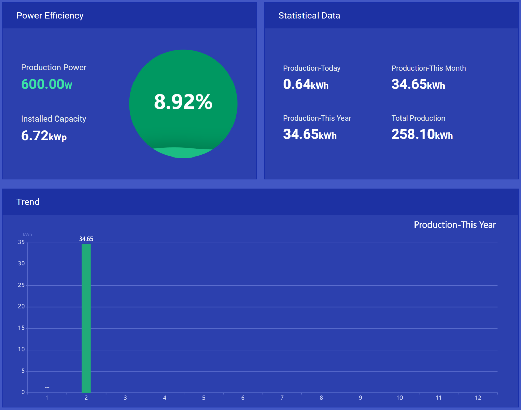Click month 12 on the x-axis
This screenshot has width=521, height=410.
point(478,398)
